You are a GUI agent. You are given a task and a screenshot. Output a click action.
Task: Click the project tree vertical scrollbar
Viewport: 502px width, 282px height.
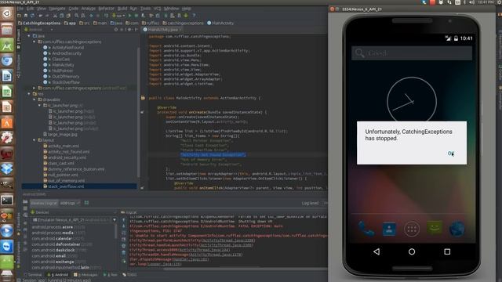[x=138, y=112]
